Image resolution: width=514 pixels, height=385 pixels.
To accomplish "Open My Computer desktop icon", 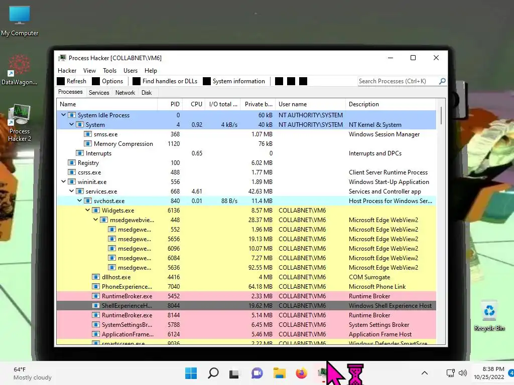I will coord(20,21).
